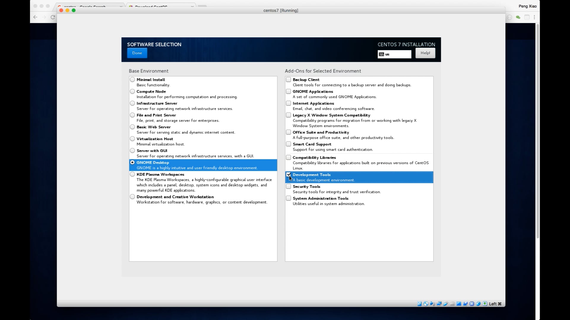570x320 pixels.
Task: Uncheck the Development Tools add-on
Action: (288, 175)
